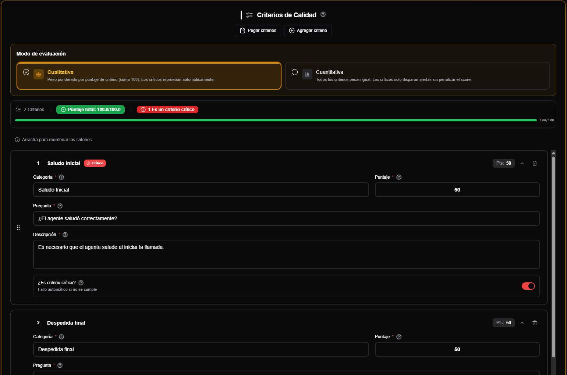Click the 100/100 progress value label
567x375 pixels.
coord(547,120)
